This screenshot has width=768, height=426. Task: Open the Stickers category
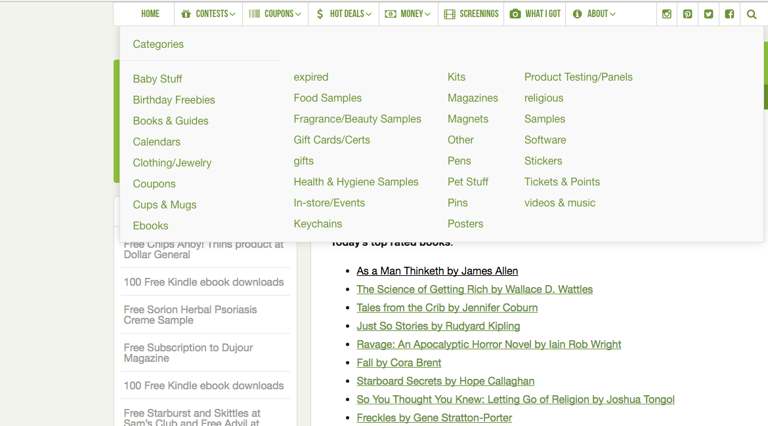(544, 161)
